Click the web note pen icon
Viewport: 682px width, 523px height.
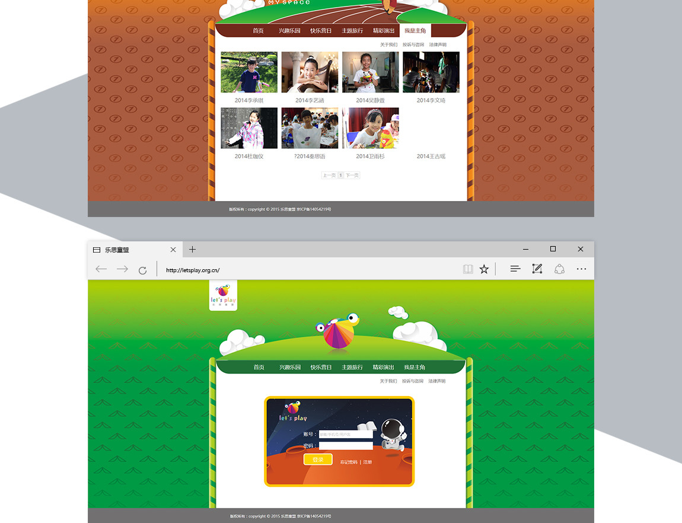click(x=537, y=269)
